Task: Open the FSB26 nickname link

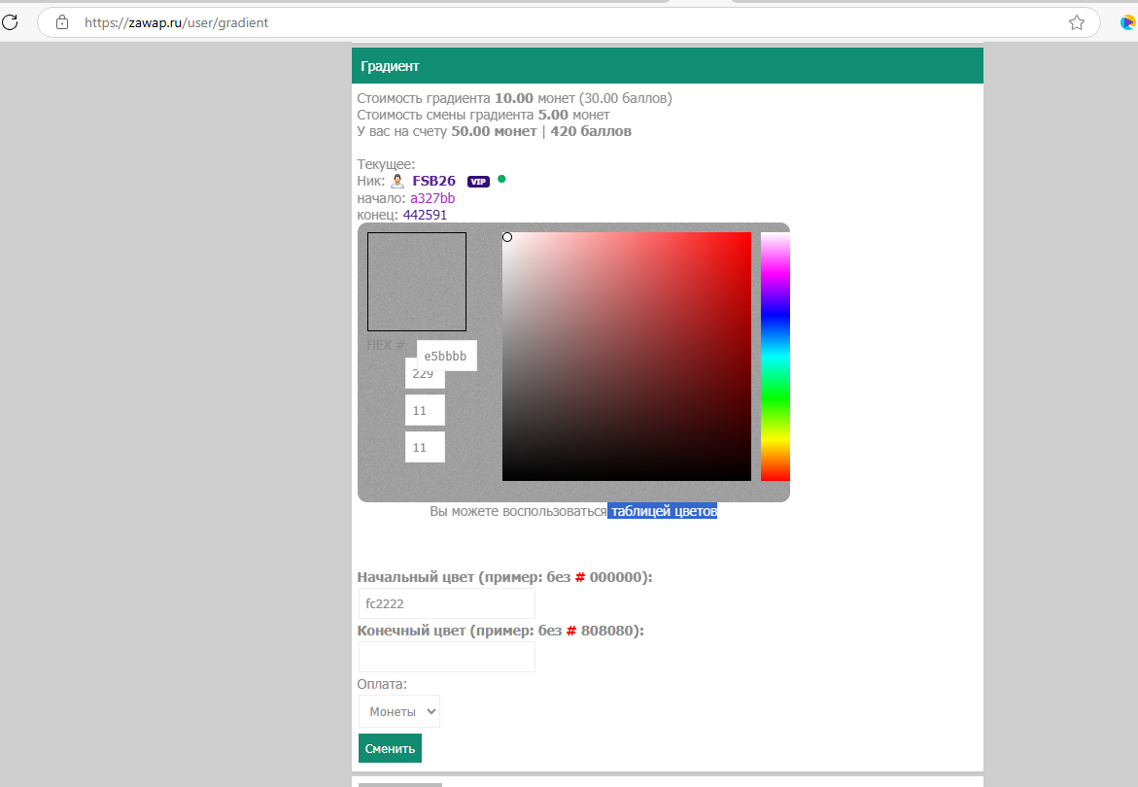Action: click(433, 181)
